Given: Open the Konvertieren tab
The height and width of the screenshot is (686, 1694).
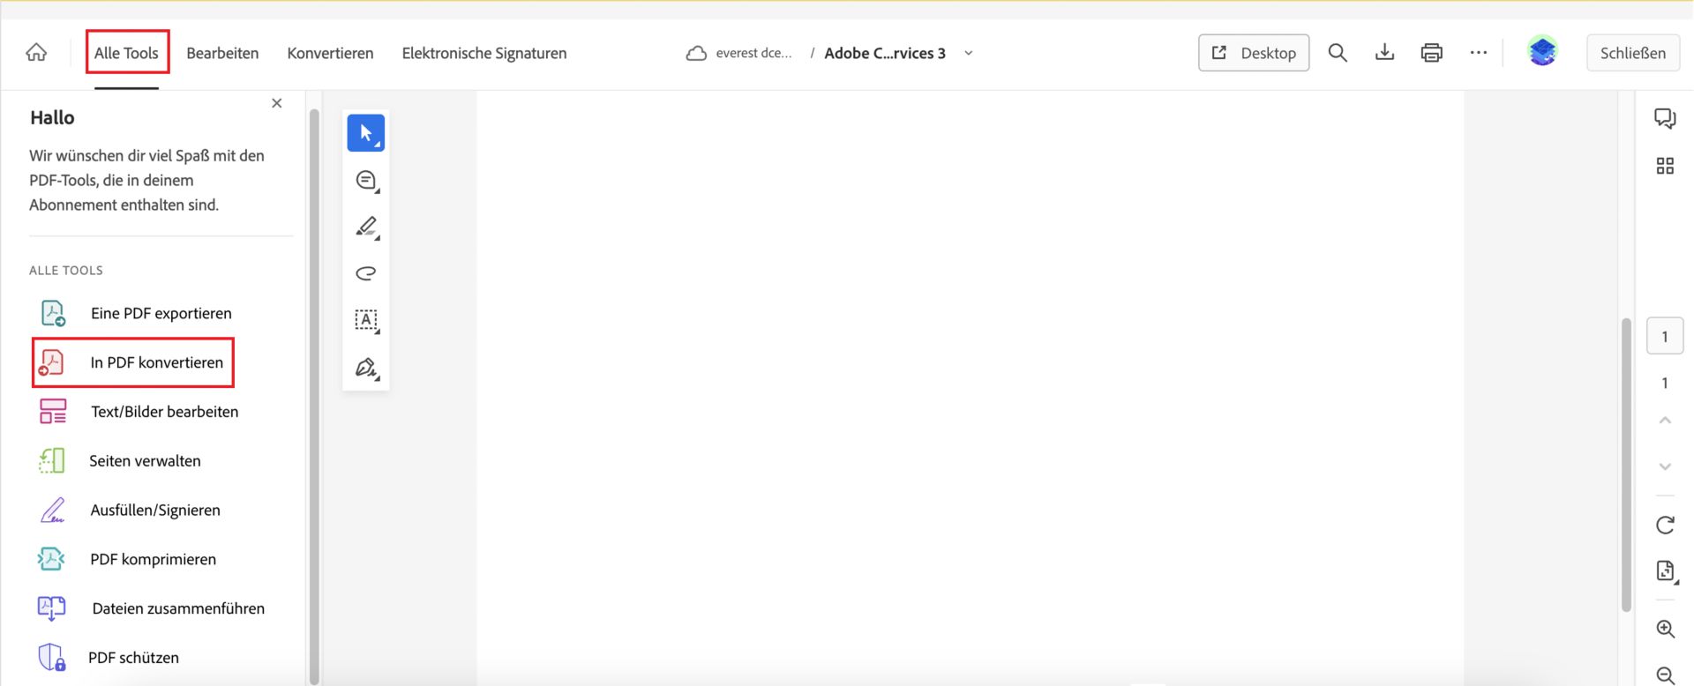Looking at the screenshot, I should click(x=330, y=53).
